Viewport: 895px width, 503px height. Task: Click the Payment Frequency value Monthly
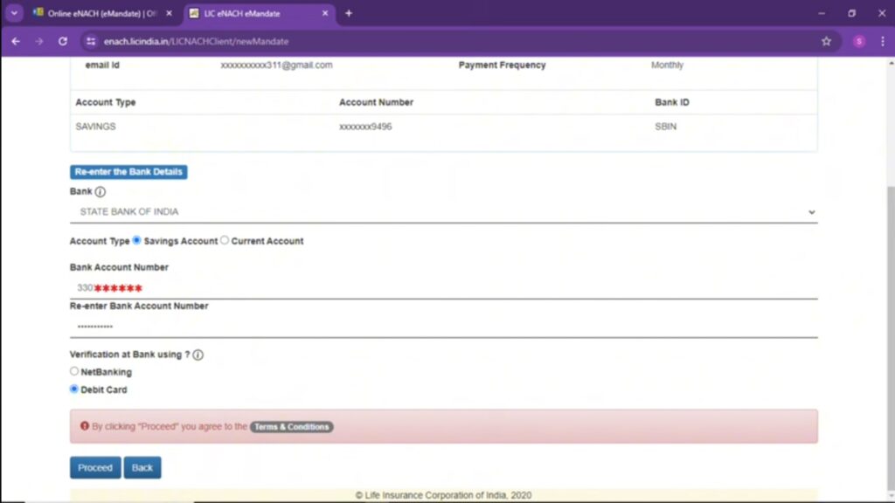click(667, 65)
